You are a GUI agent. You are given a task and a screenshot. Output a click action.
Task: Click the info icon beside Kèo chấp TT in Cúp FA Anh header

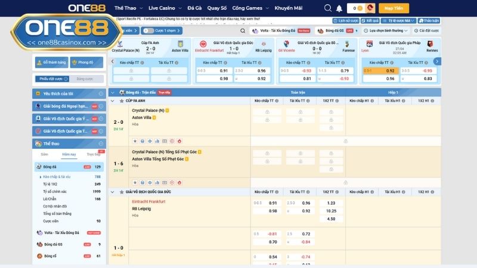click(277, 101)
